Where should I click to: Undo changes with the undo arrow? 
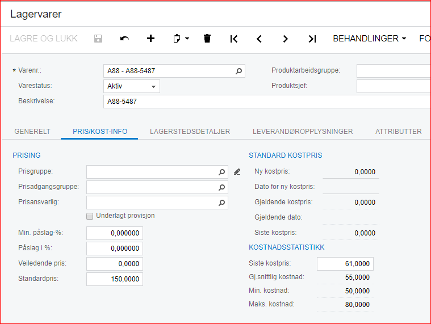point(124,39)
